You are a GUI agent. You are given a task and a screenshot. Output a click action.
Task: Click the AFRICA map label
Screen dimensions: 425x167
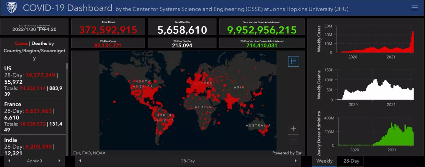click(x=203, y=107)
